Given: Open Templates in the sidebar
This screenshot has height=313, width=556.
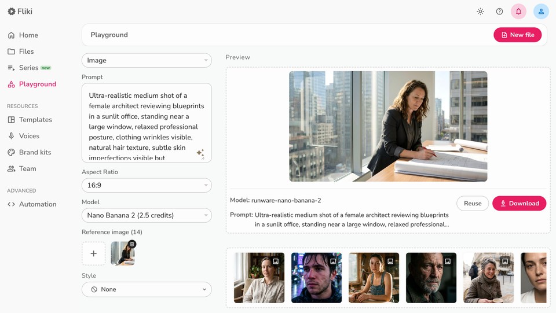Looking at the screenshot, I should click(x=35, y=120).
